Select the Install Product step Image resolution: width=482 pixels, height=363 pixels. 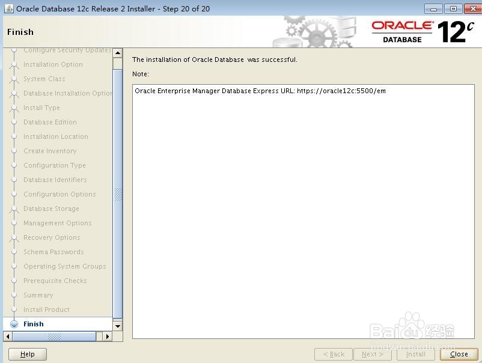[x=46, y=310]
